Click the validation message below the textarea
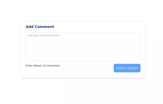The image size is (163, 104). tap(43, 66)
